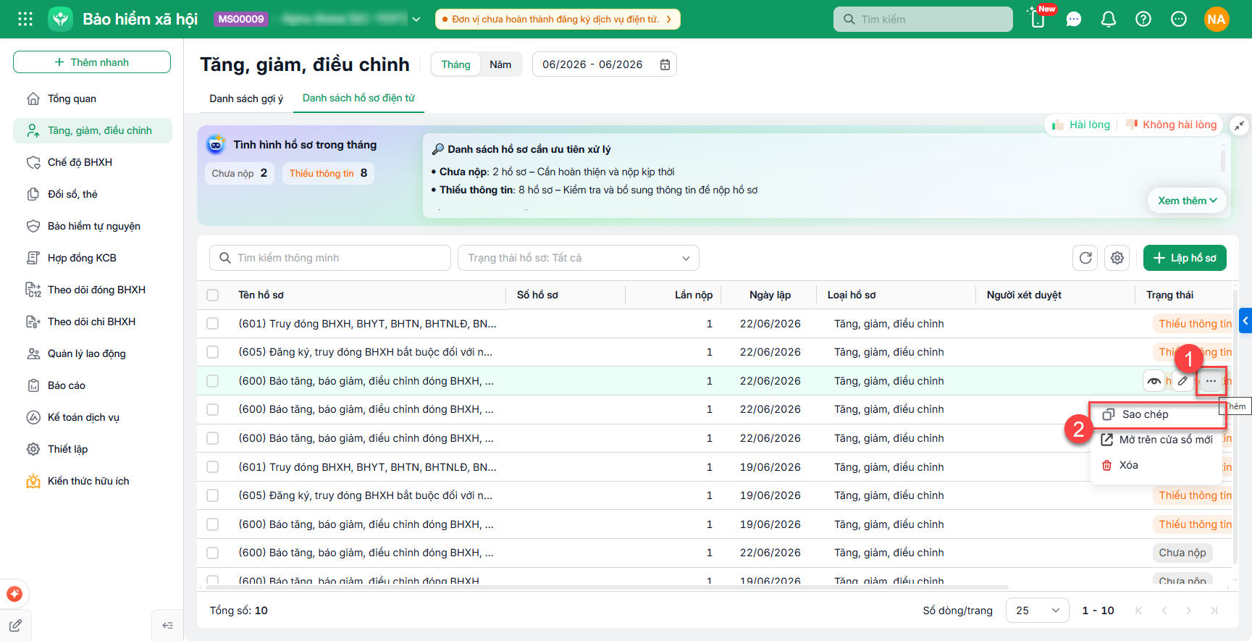Open Hợp đồng KCB in sidebar
The height and width of the screenshot is (641, 1252).
pos(93,258)
